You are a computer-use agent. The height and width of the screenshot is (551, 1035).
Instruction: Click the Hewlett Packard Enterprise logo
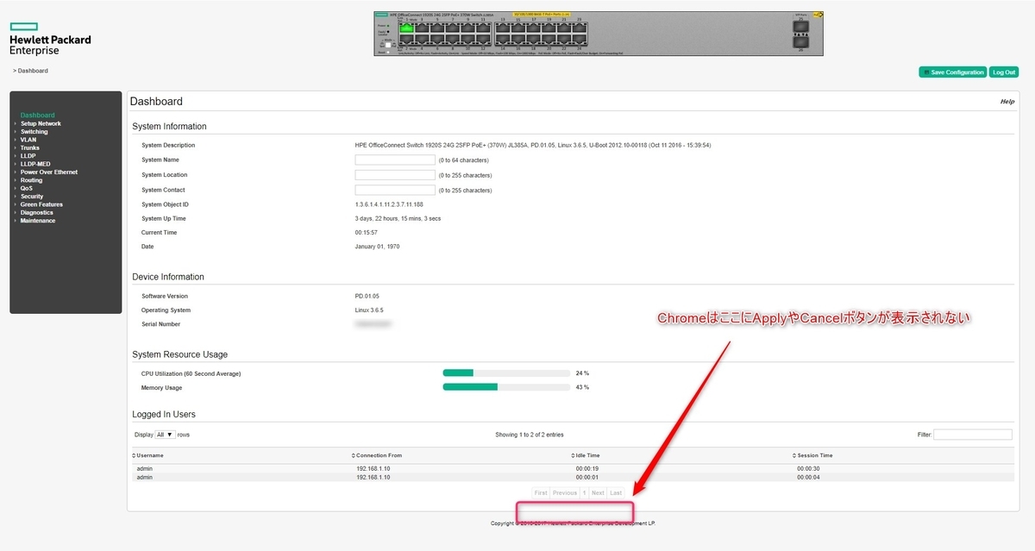50,39
